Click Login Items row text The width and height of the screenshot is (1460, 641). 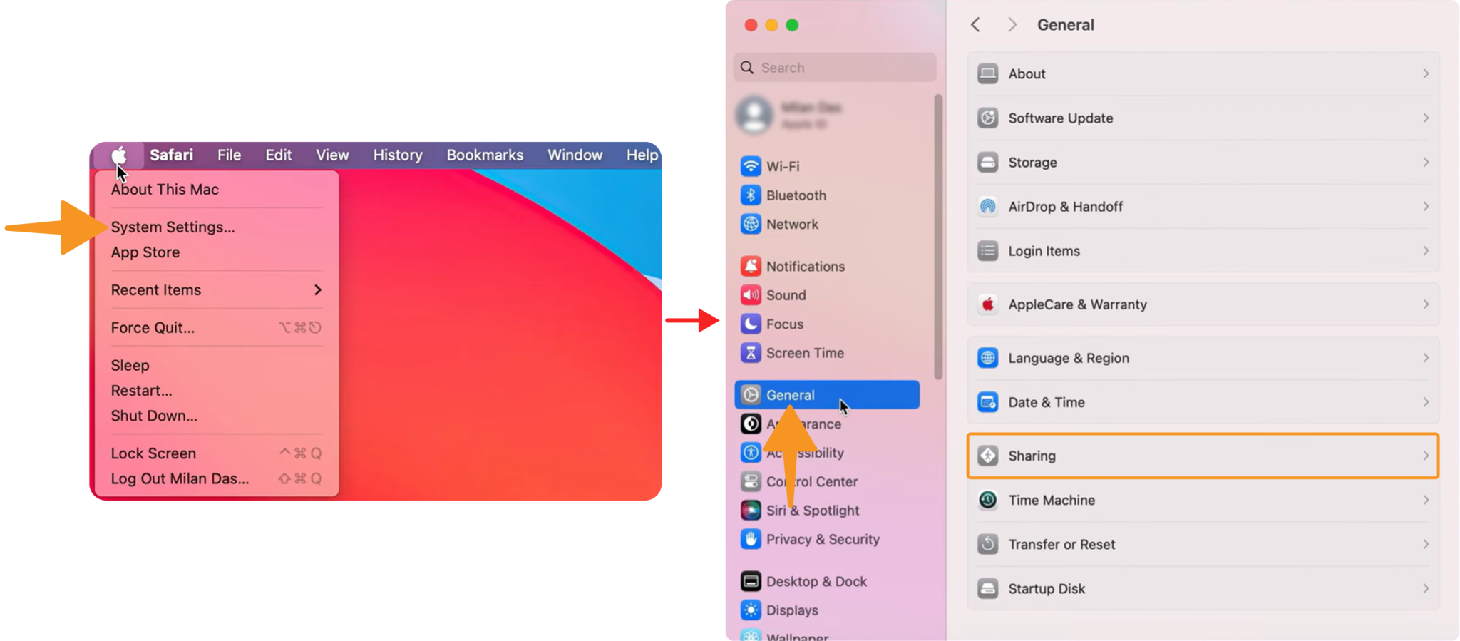coord(1044,251)
